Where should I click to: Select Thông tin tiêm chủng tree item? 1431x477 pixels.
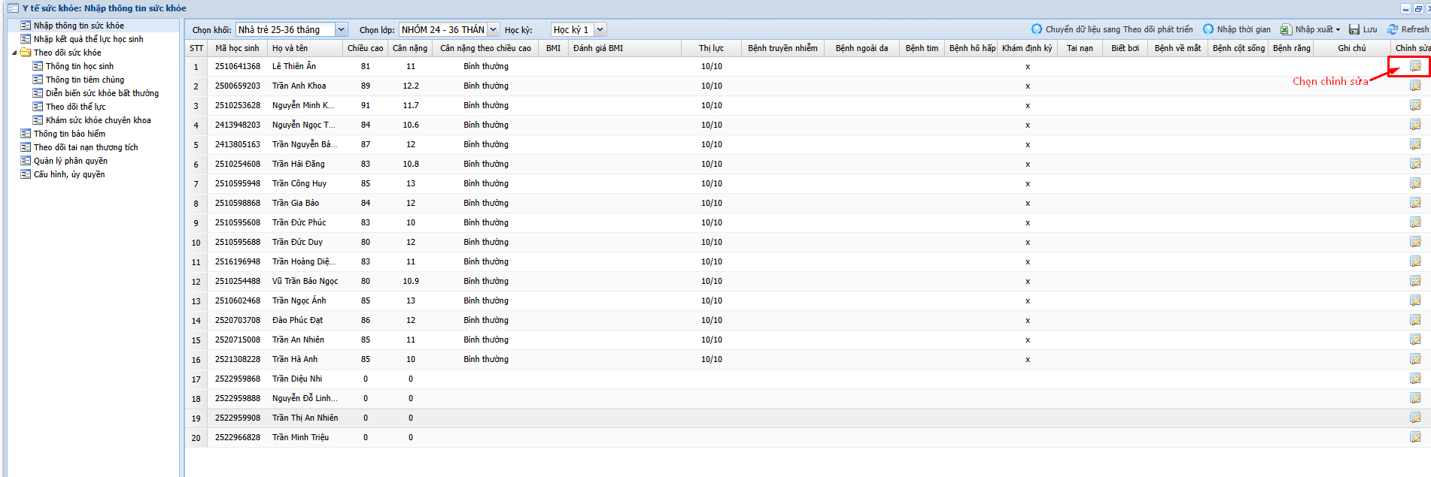(x=85, y=80)
